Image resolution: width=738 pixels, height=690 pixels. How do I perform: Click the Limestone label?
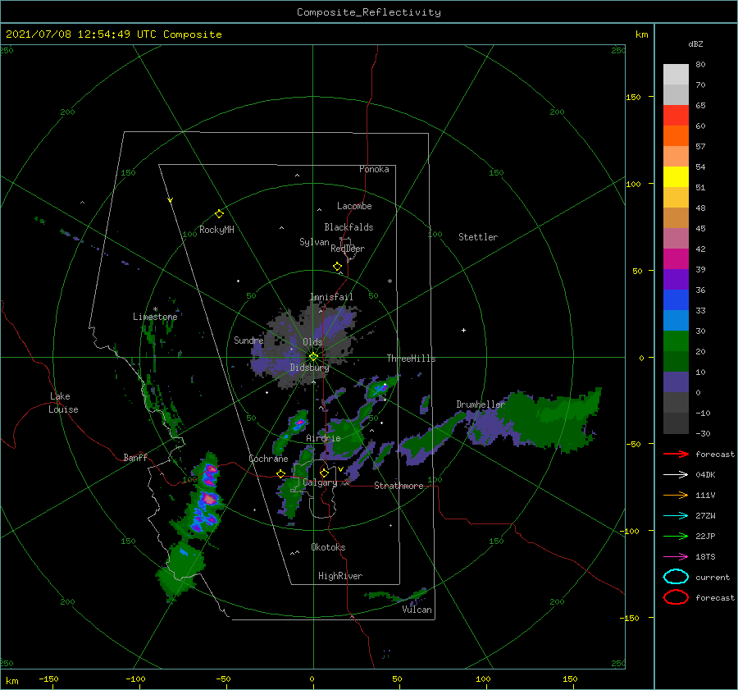[x=155, y=317]
